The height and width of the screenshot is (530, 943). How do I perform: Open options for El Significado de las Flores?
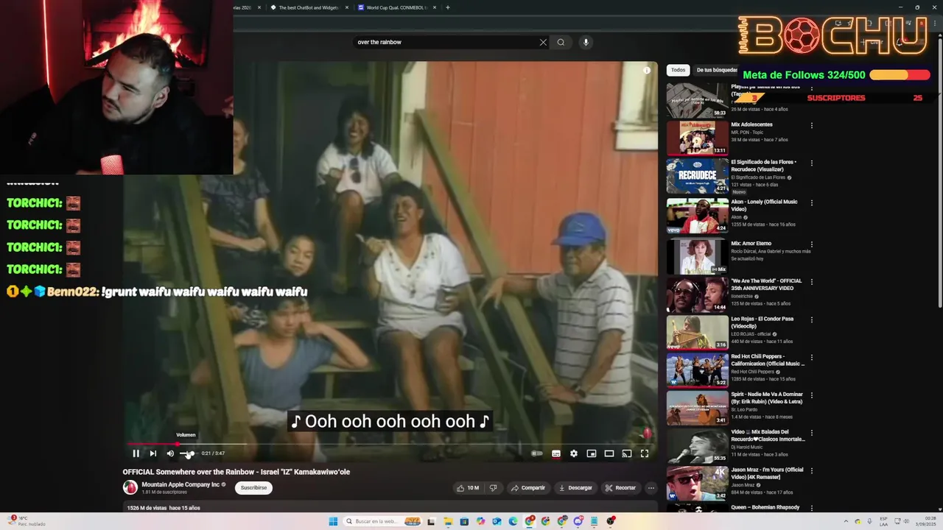pyautogui.click(x=812, y=163)
